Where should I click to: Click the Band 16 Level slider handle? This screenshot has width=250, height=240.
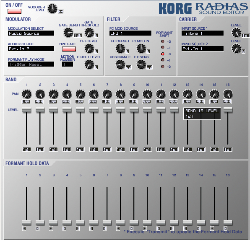click(x=228, y=110)
